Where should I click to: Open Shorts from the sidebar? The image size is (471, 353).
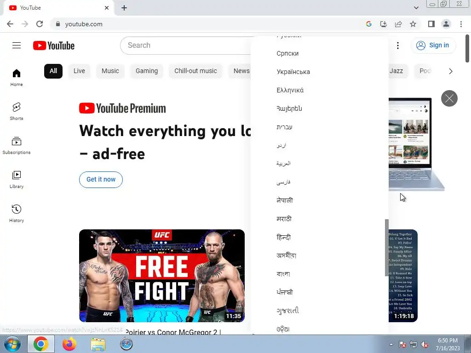(17, 112)
